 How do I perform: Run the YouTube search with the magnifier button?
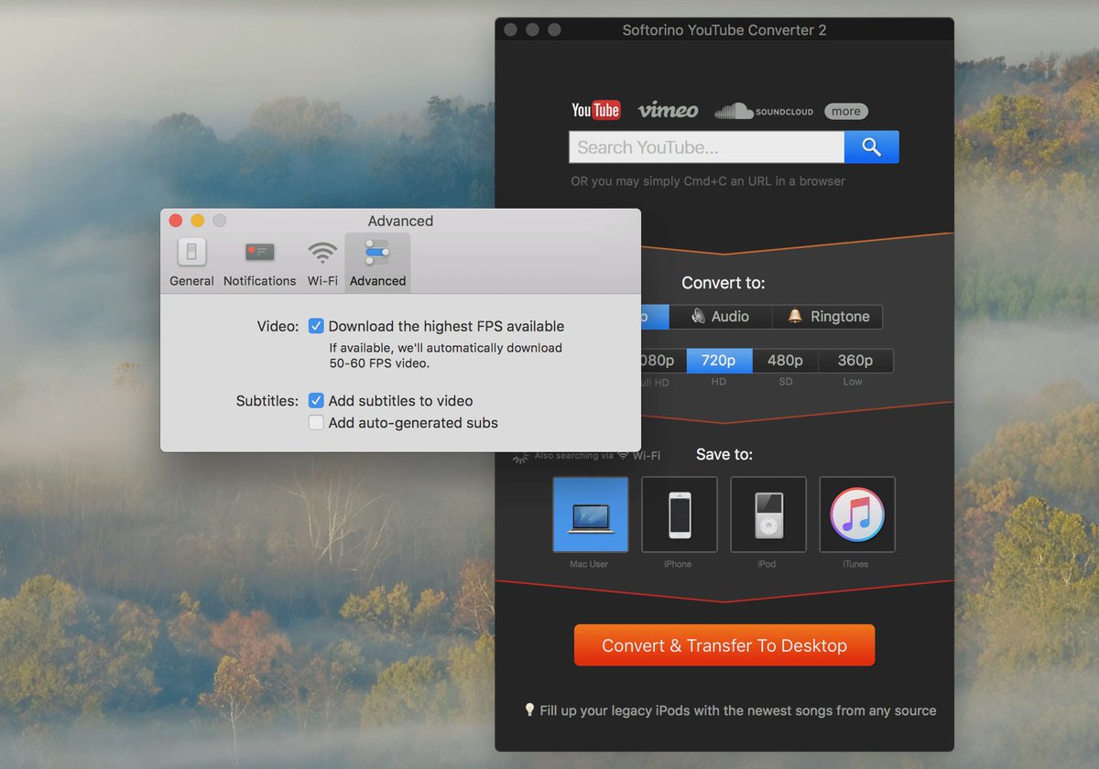[871, 146]
